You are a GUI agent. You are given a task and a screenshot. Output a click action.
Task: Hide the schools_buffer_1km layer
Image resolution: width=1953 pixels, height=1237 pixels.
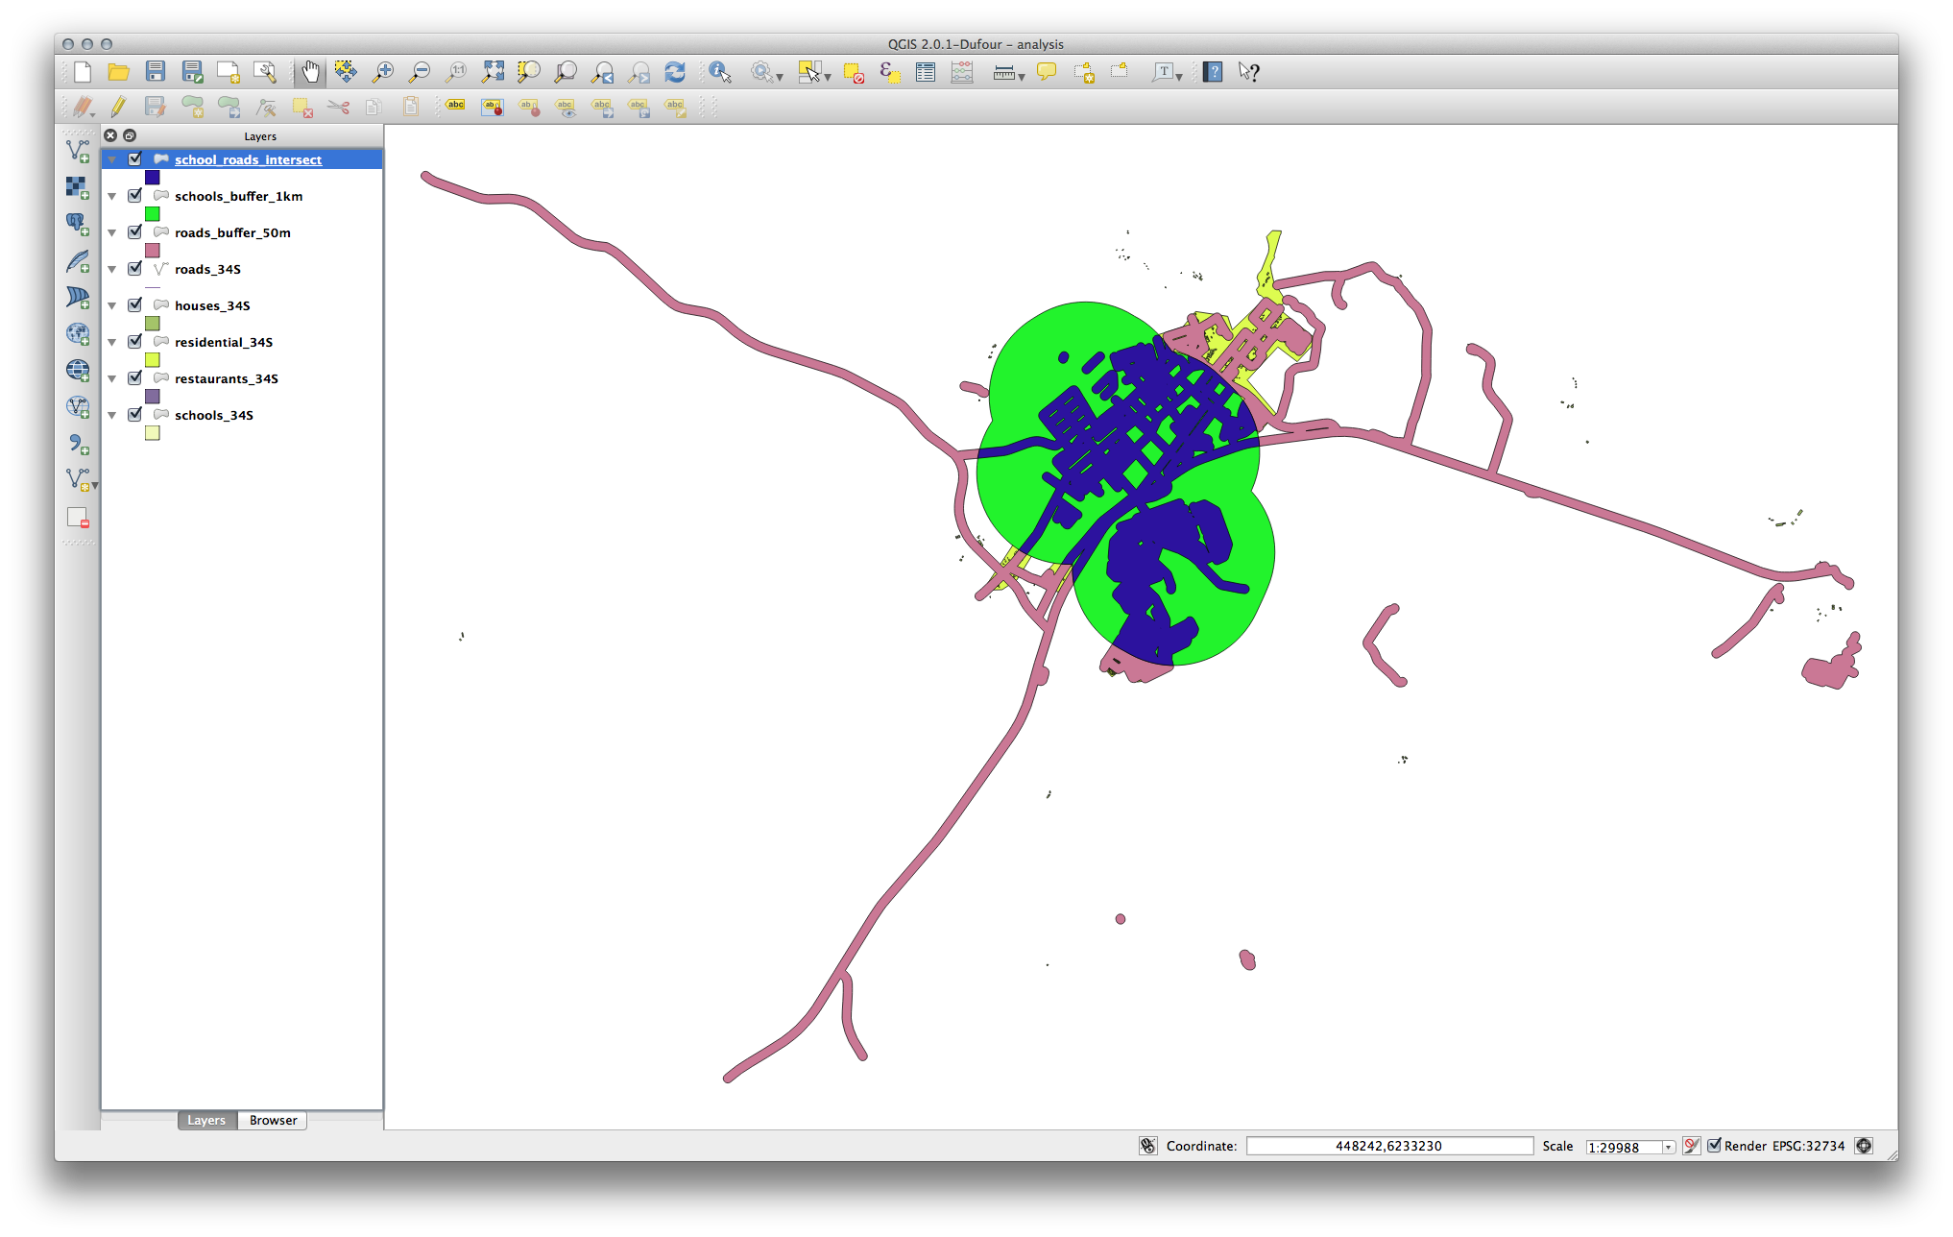click(x=135, y=196)
